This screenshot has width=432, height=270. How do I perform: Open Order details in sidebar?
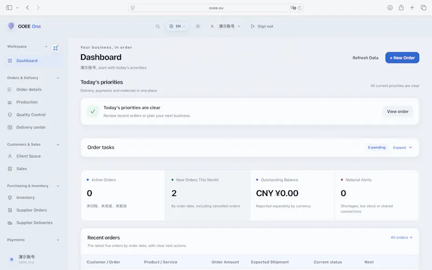29,90
